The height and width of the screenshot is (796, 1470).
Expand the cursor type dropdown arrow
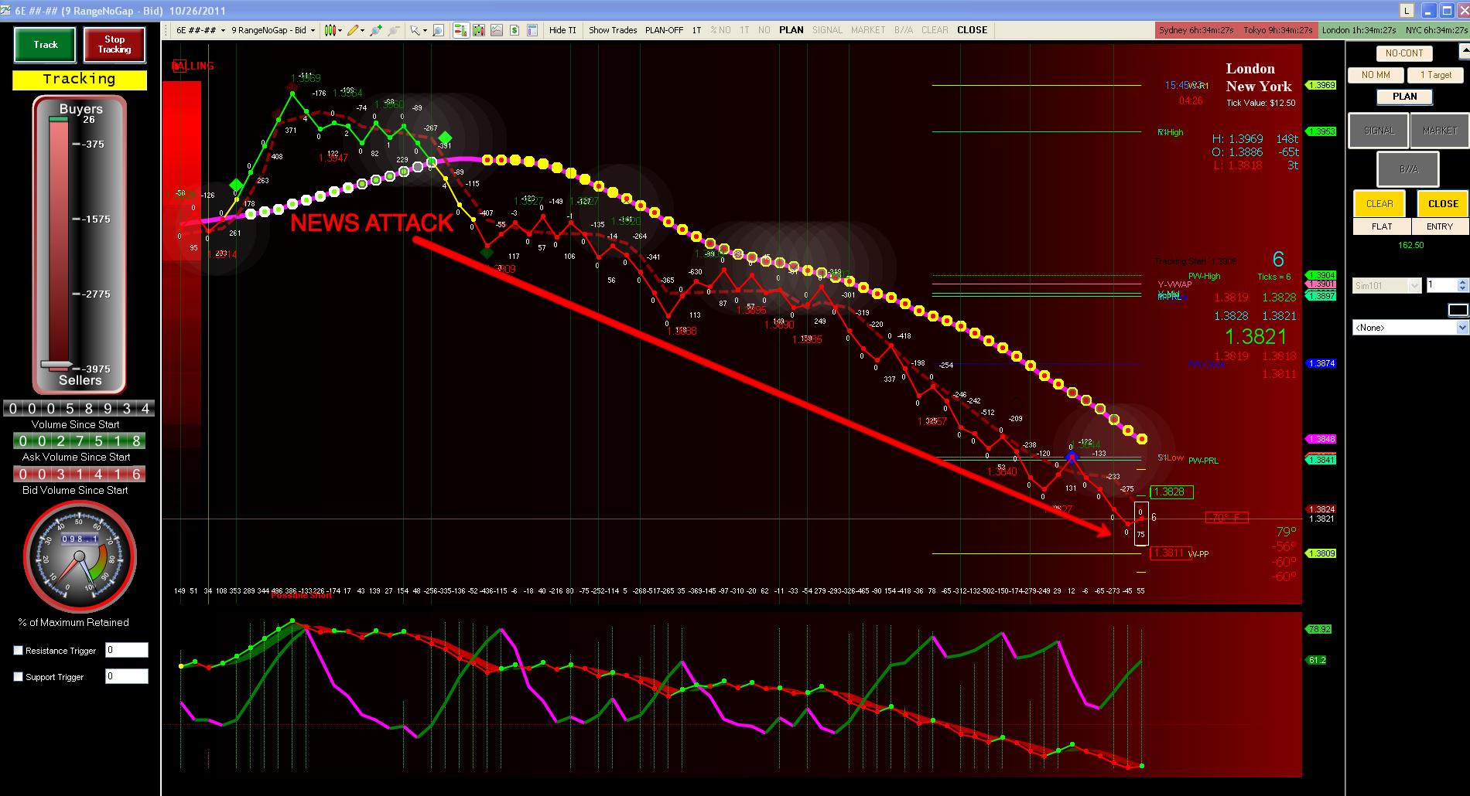425,31
